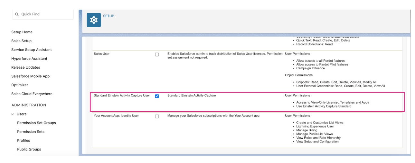Click the User External Credentials permission line
Image resolution: width=415 pixels, height=163 pixels.
pyautogui.click(x=340, y=86)
